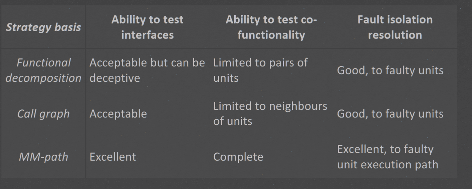Select 'Acceptable but can be deceptive' cell
This screenshot has width=472, height=189.
pos(147,70)
